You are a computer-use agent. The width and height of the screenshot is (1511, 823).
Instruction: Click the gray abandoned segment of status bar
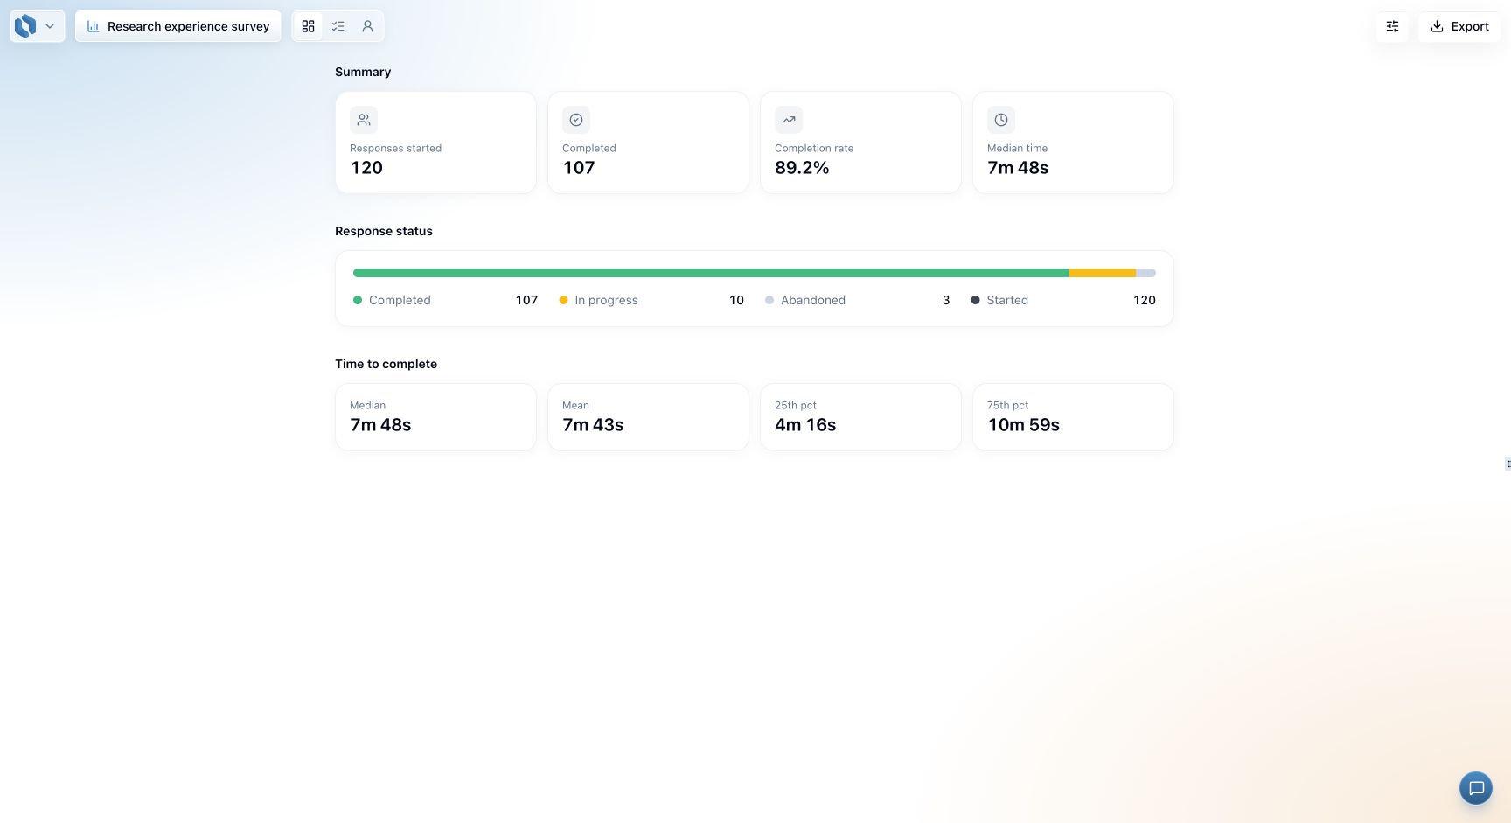point(1145,273)
